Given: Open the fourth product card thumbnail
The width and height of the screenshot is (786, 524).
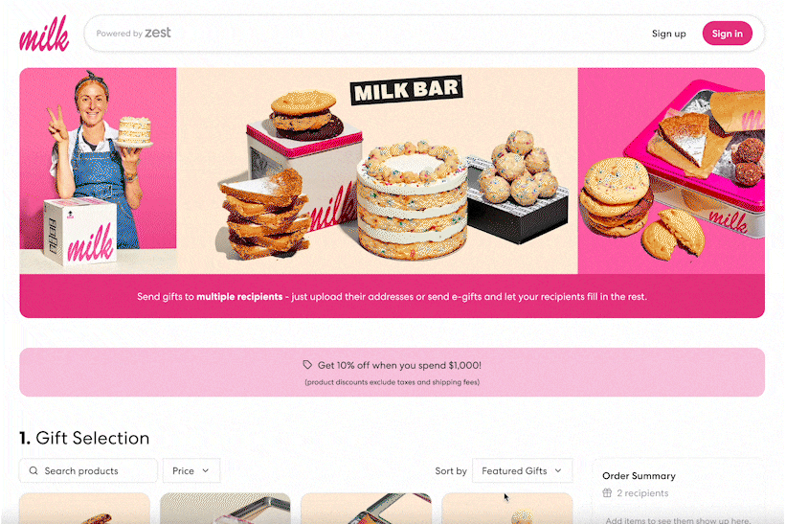Looking at the screenshot, I should click(x=506, y=508).
